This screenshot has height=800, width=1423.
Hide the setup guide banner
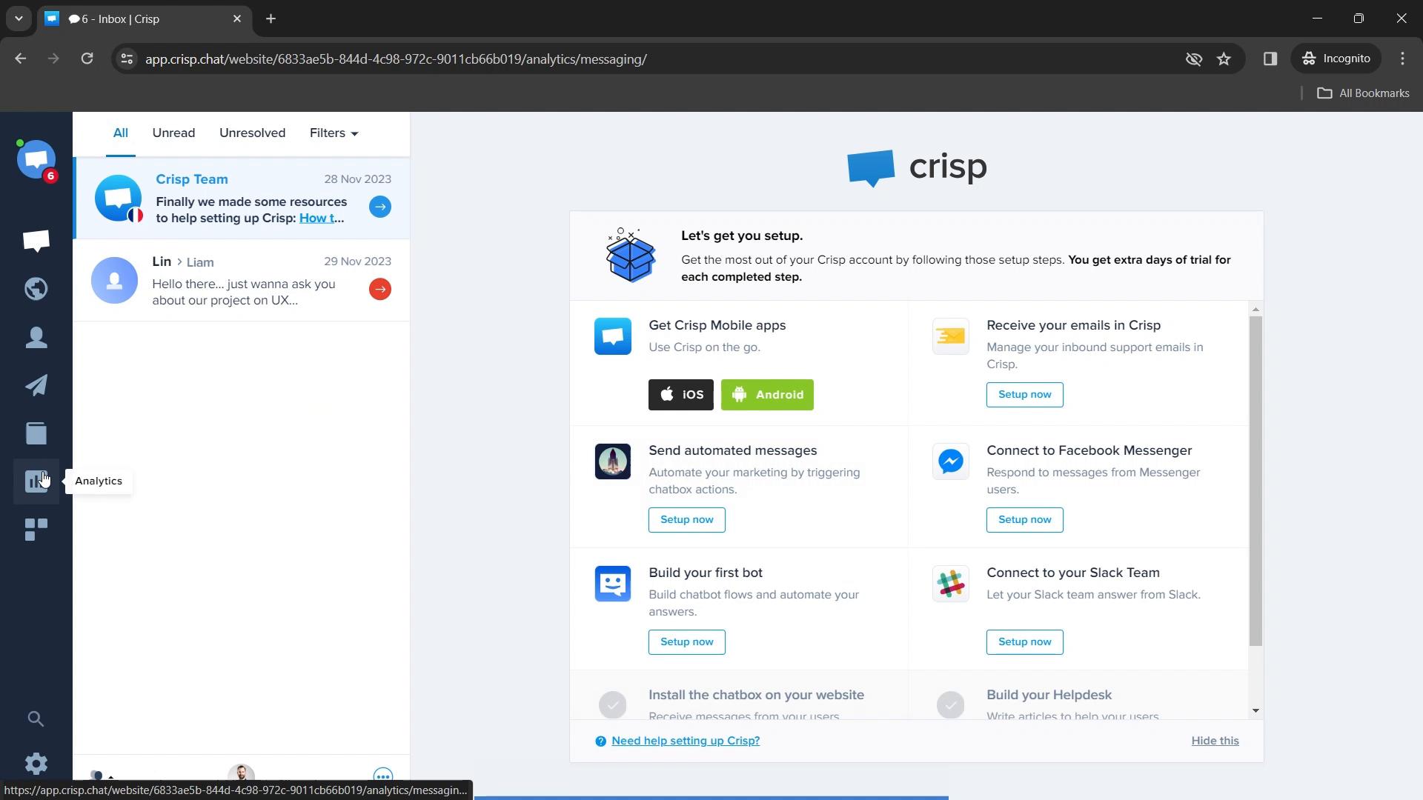coord(1215,741)
